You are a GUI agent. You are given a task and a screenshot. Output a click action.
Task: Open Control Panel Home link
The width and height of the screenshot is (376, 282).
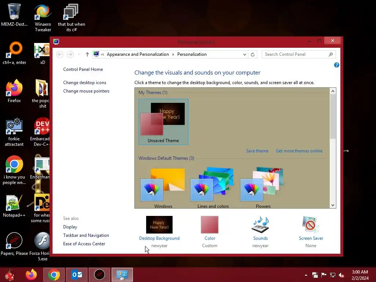tap(83, 69)
